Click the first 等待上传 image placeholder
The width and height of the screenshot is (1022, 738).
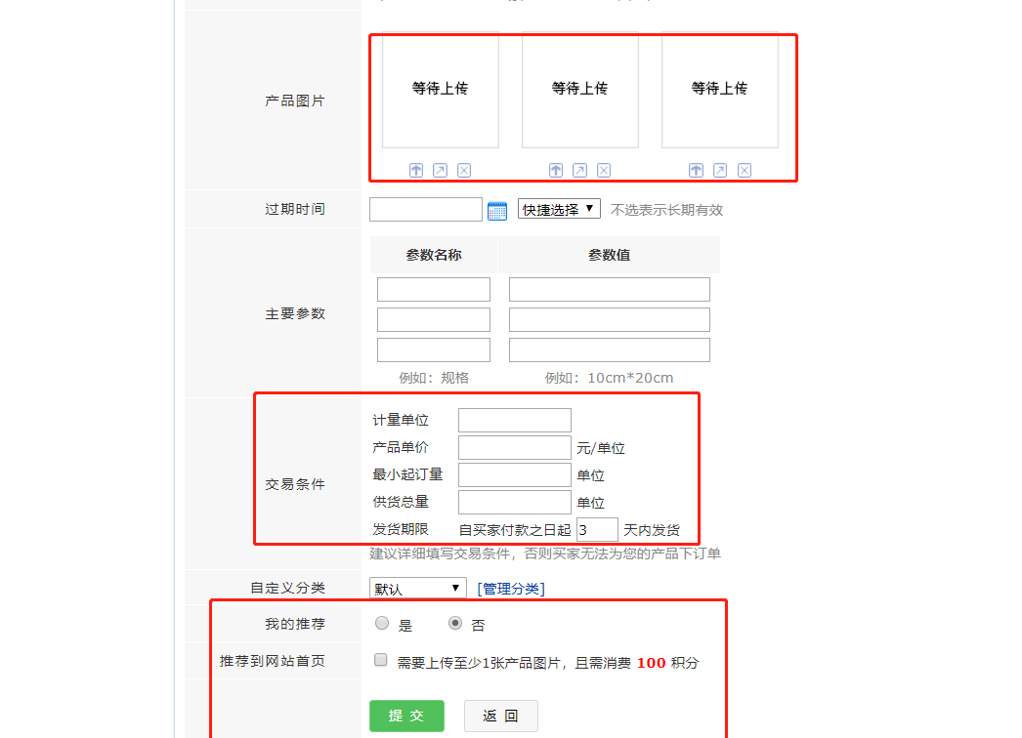[441, 89]
